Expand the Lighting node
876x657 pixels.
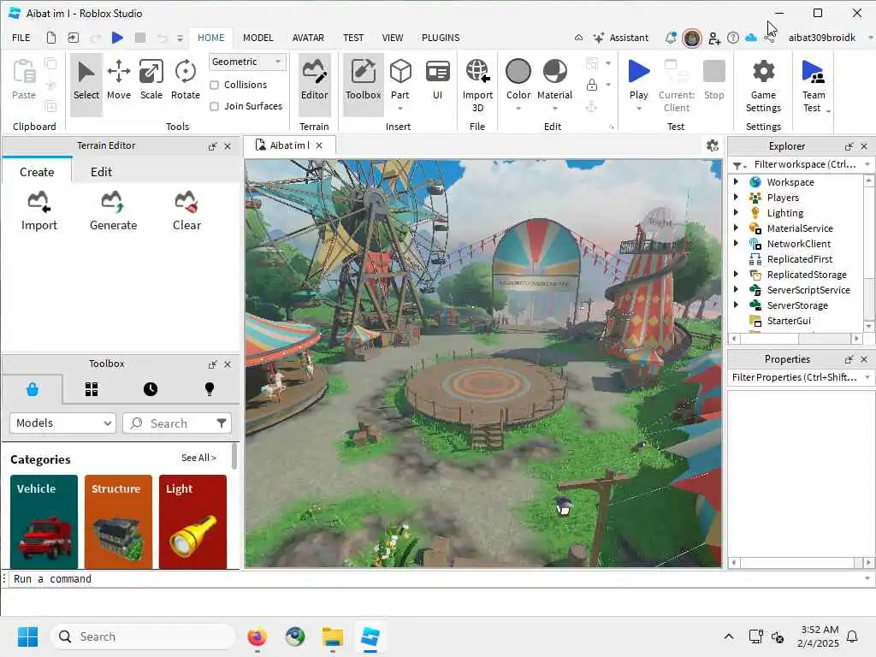[736, 212]
